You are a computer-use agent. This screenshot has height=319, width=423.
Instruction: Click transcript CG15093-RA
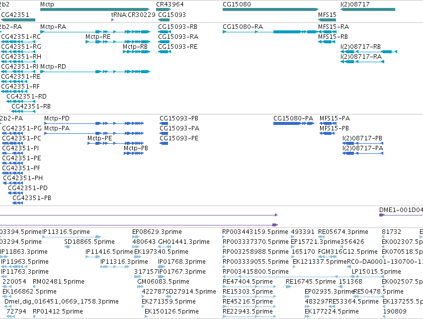178,37
